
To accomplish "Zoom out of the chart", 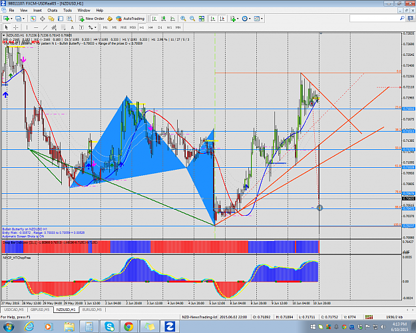I will click(192, 19).
